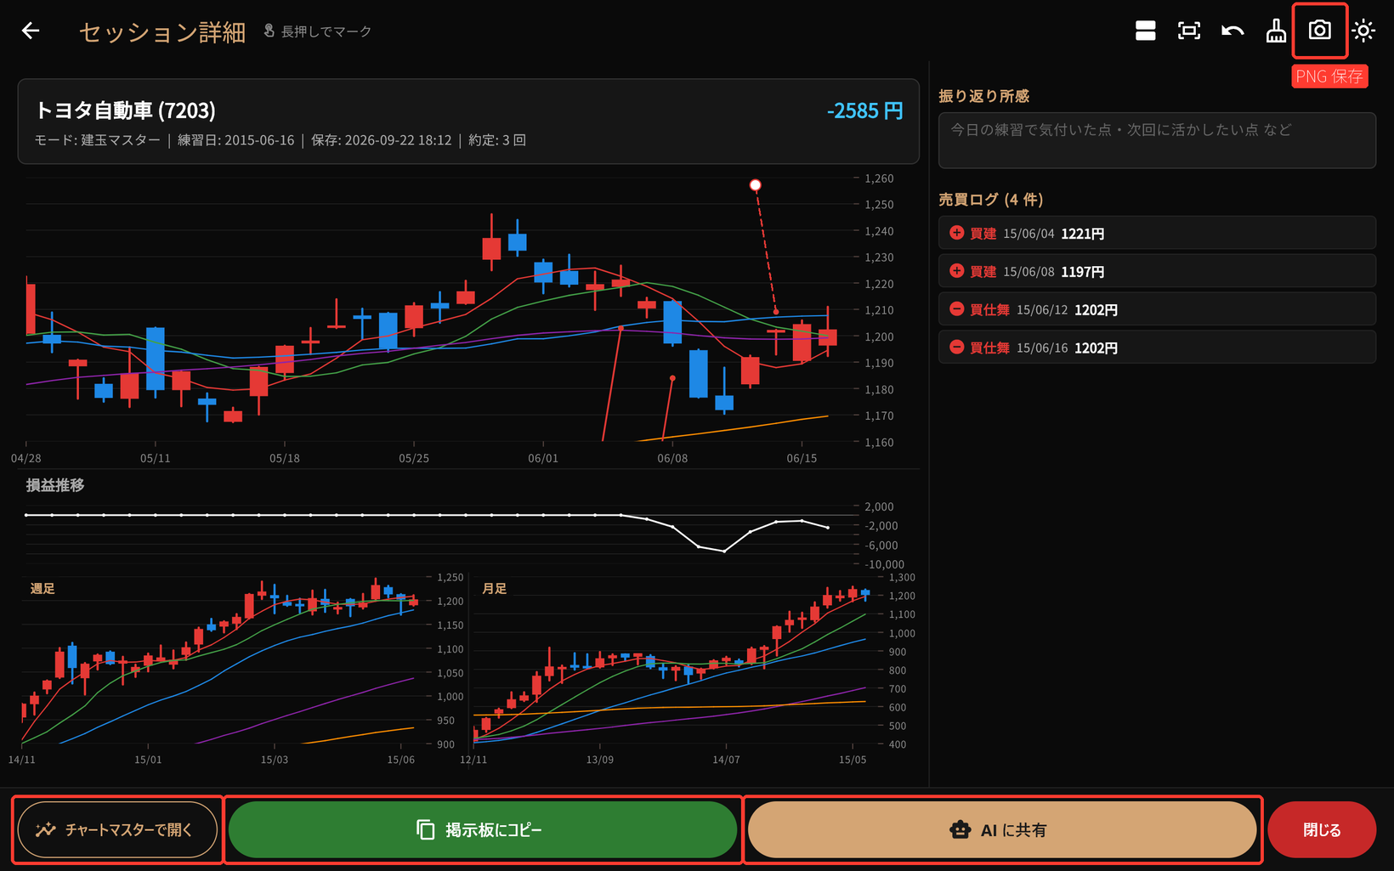1394x871 pixels.
Task: Click the minus icon on the 15/06/12 買仕舞 row
Action: coord(956,309)
